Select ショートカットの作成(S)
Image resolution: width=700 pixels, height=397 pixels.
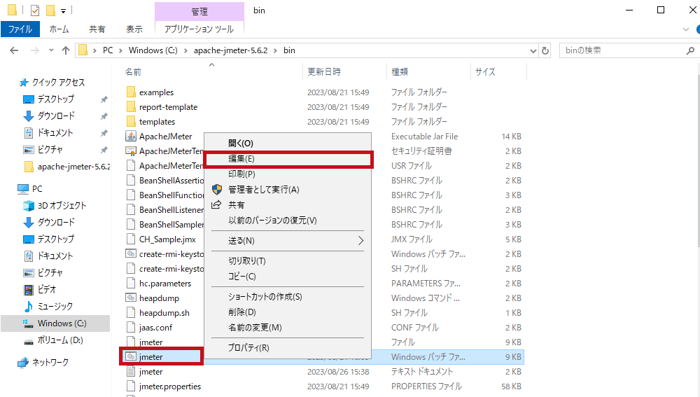pyautogui.click(x=287, y=297)
